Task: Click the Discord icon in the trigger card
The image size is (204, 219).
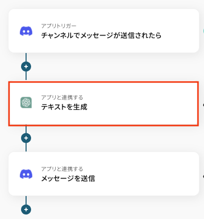Action: (x=26, y=31)
